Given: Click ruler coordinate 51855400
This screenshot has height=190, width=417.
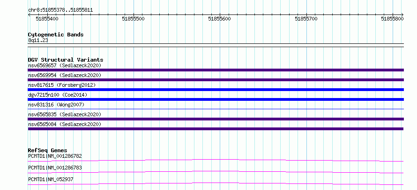Looking at the screenshot, I should pos(47,19).
